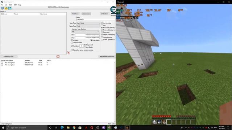Open D3D menu in Cheat Engine
The width and height of the screenshot is (232, 130).
pyautogui.click(x=15, y=5)
